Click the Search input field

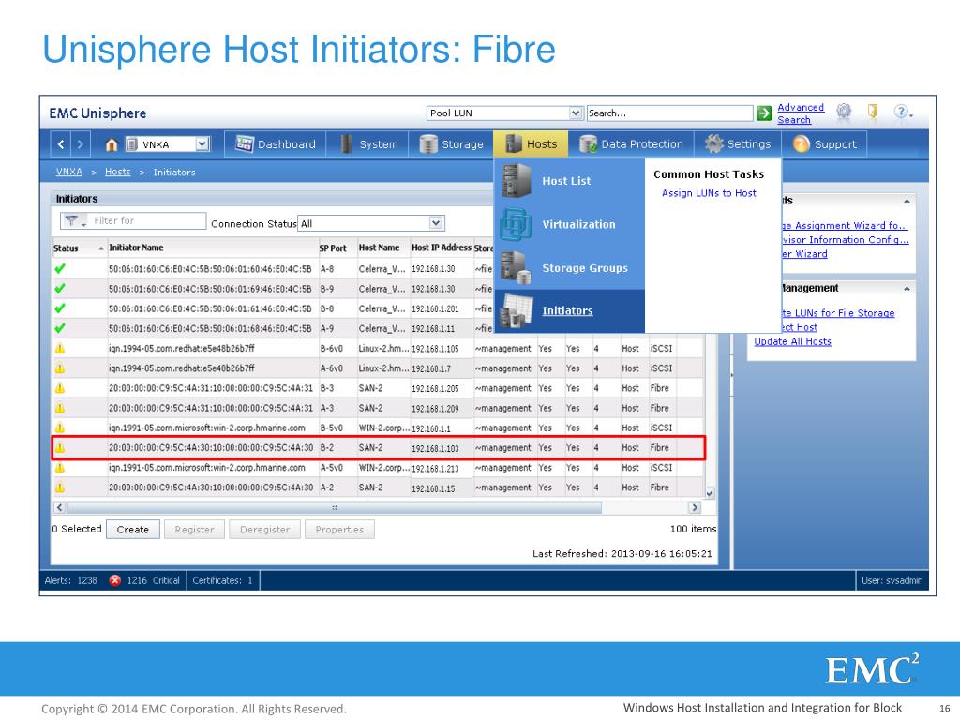click(669, 113)
